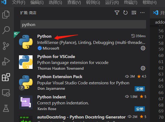
Task: Open the Explorer view in activity bar
Action: click(x=6, y=14)
